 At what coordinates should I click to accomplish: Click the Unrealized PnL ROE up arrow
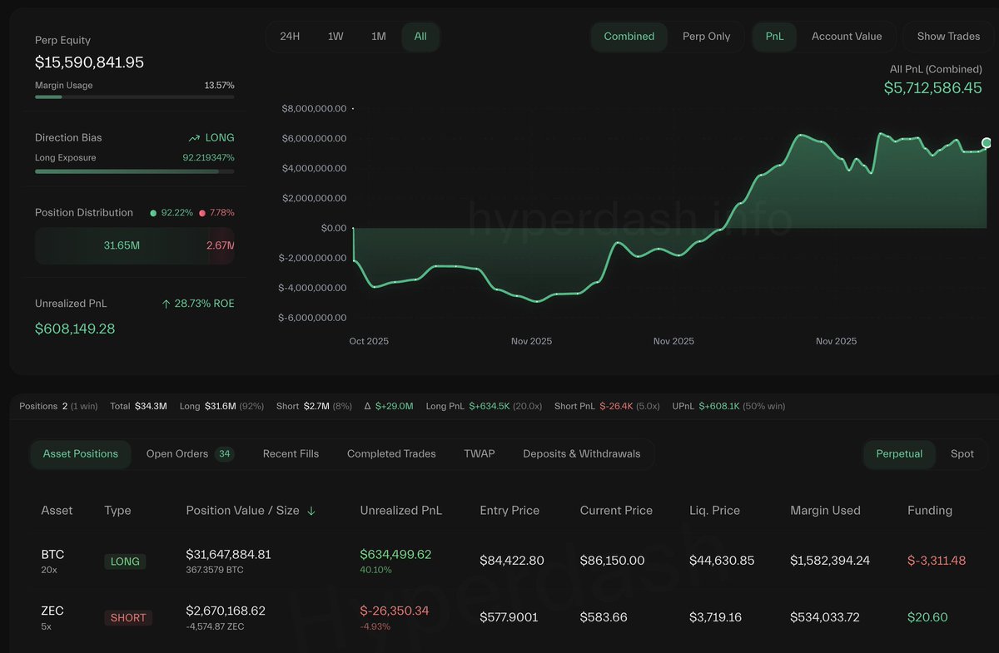pos(166,304)
